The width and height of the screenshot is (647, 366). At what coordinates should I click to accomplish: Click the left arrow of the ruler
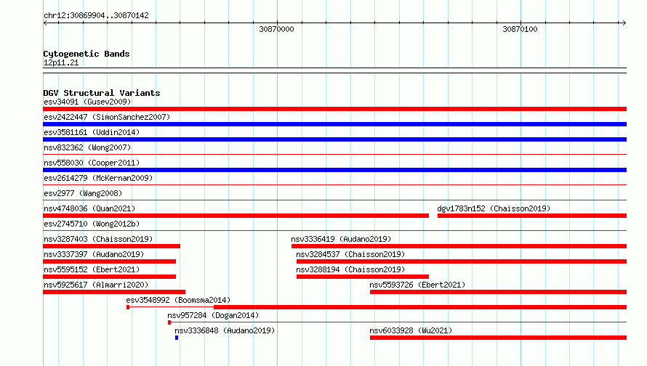coord(45,23)
